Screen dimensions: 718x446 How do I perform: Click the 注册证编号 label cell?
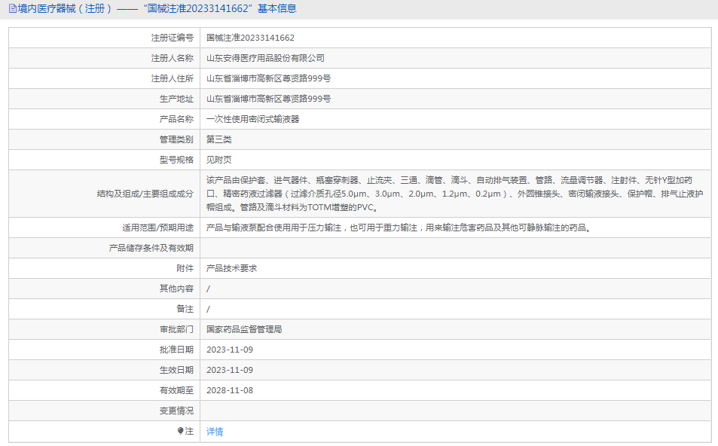pyautogui.click(x=105, y=38)
